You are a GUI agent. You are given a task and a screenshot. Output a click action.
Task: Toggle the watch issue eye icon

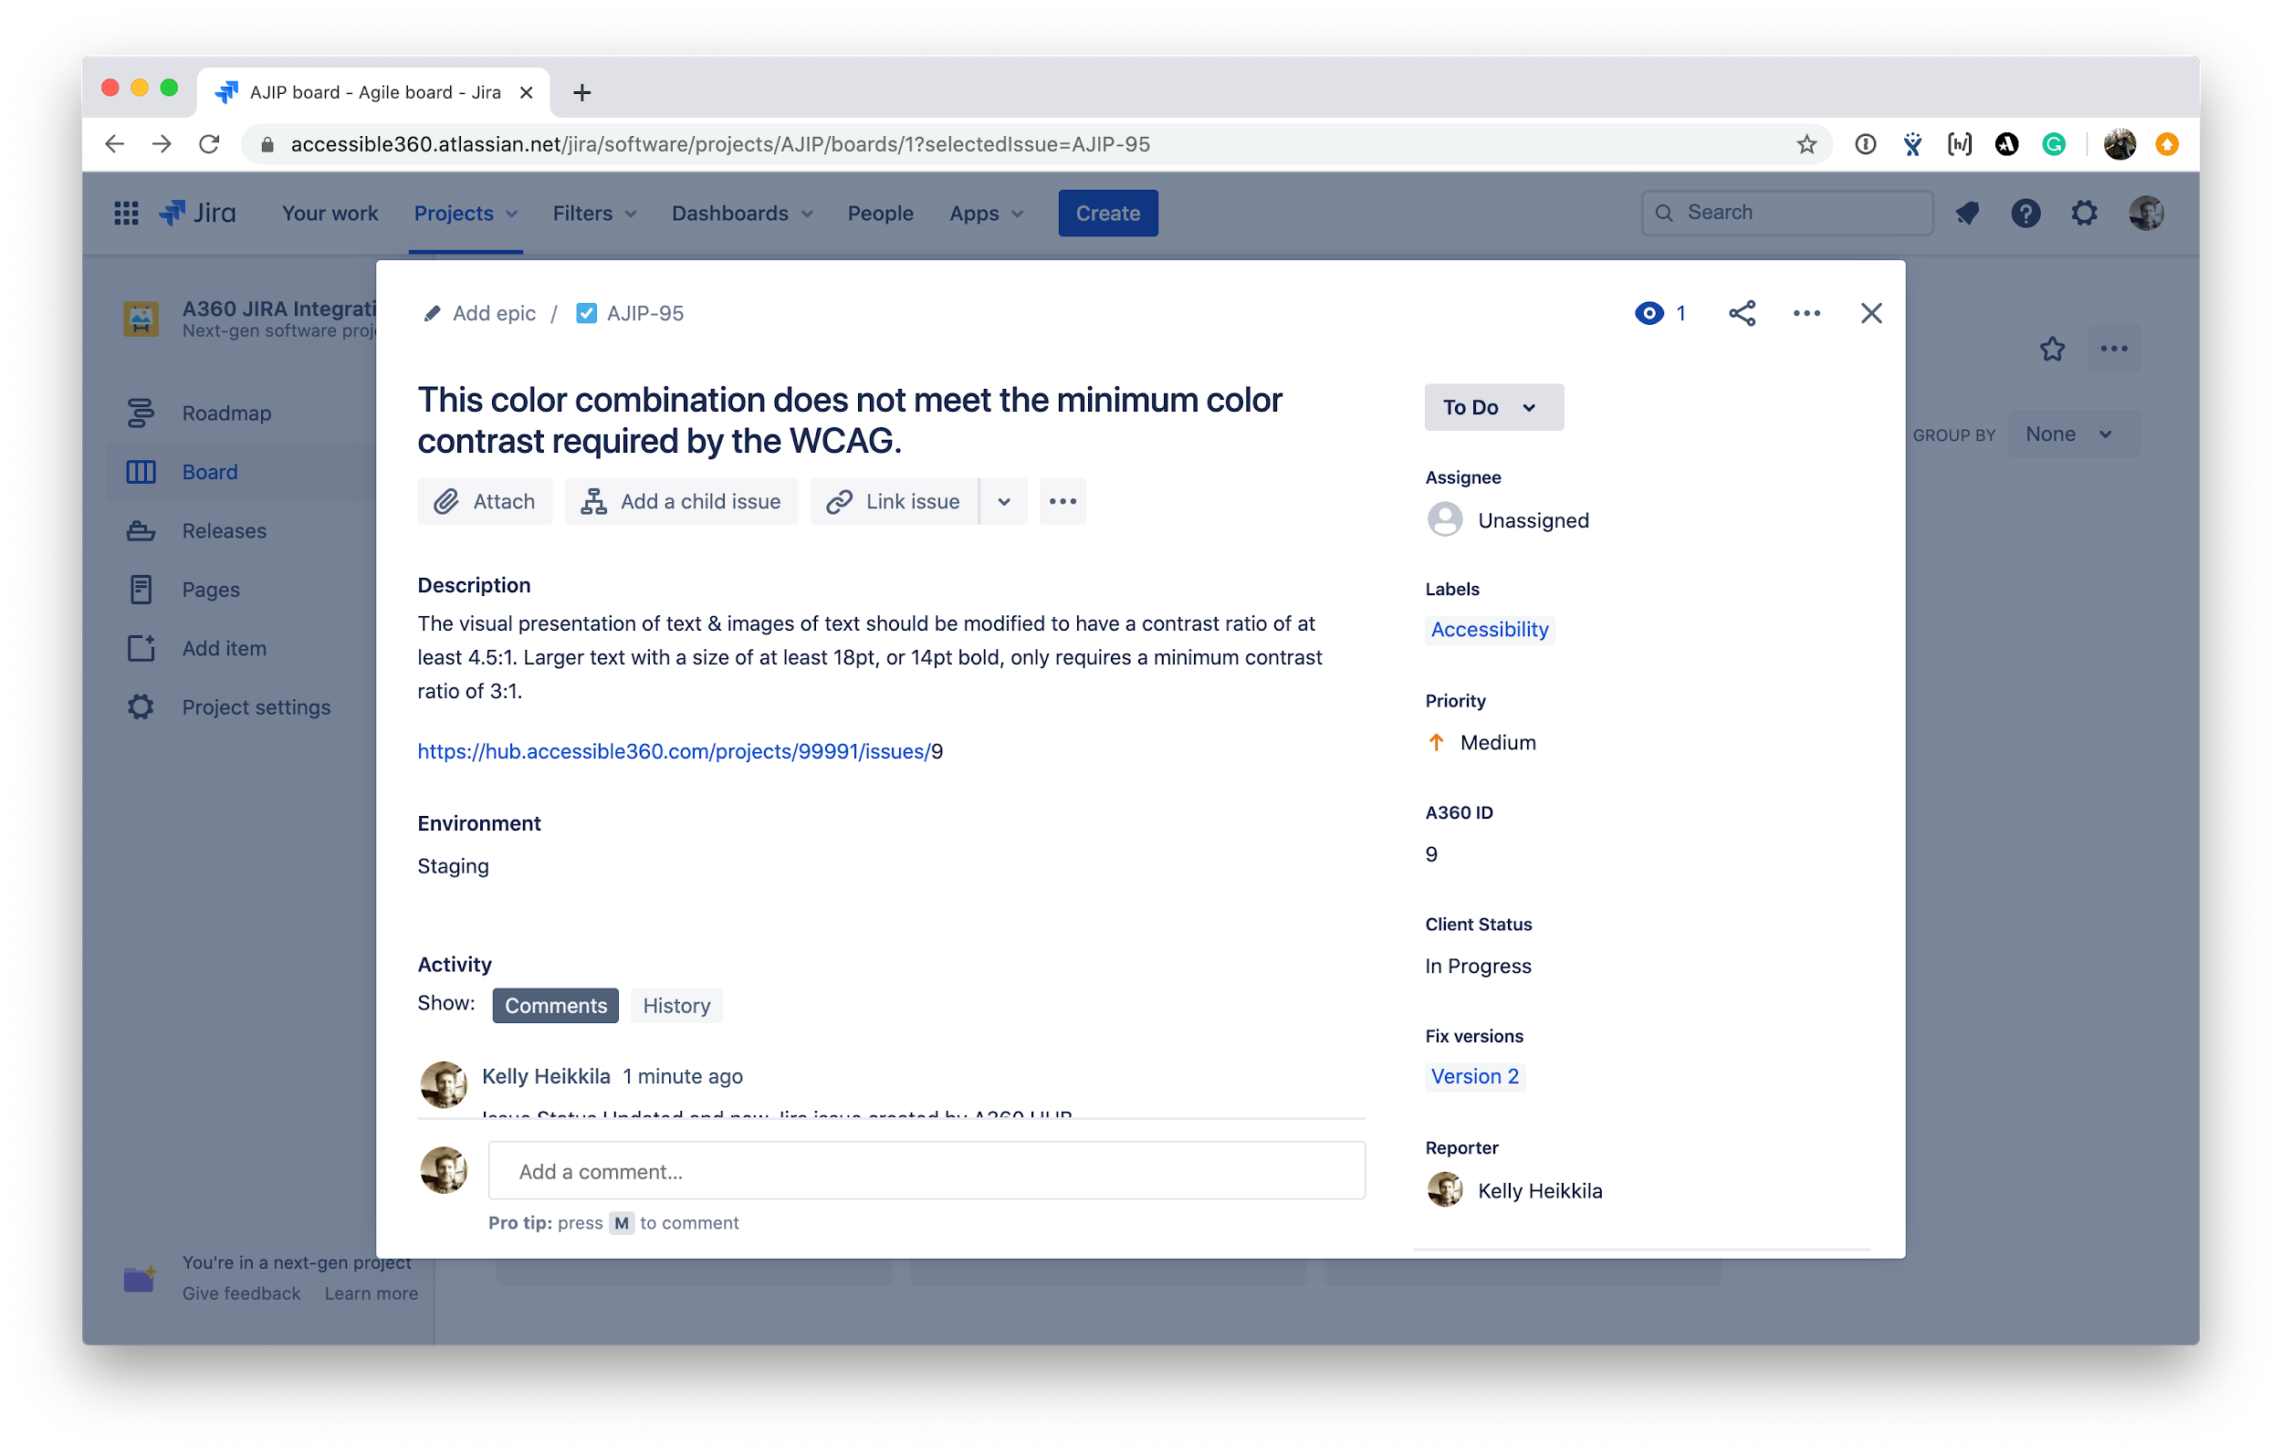click(1649, 313)
